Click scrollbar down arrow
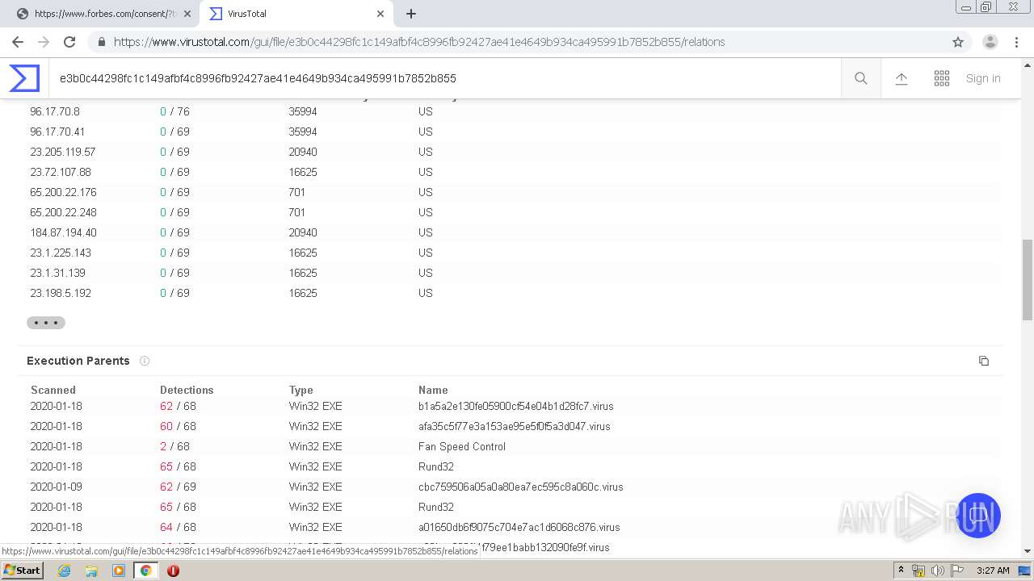The width and height of the screenshot is (1034, 581). point(1028,551)
